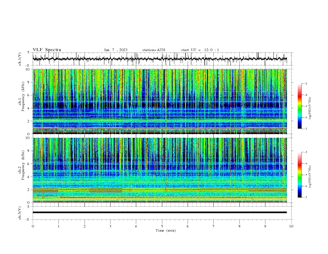Screen dimensions: 328x254
Task: Click the 'start UT = 12:0:1' text
Action: pos(200,50)
